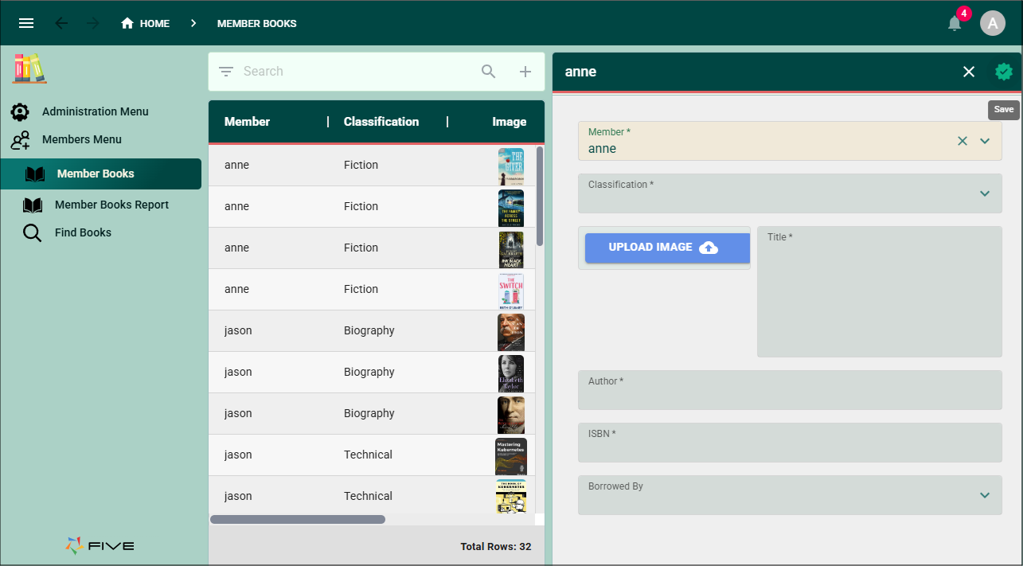Clear the Member field value

(x=962, y=141)
